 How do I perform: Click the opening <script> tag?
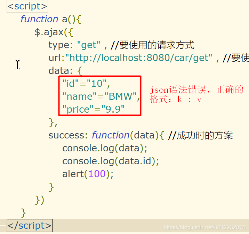[x=27, y=6]
